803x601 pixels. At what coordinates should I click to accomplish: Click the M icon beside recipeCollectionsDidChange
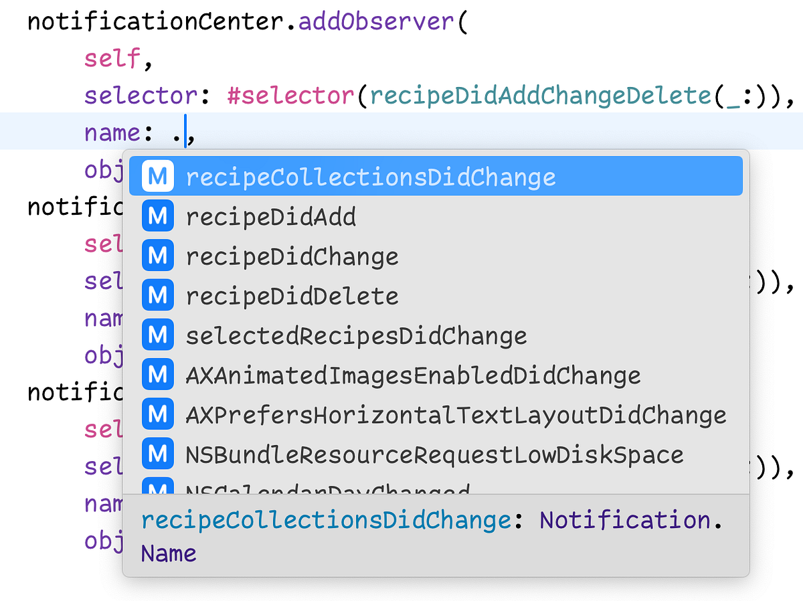coord(157,176)
